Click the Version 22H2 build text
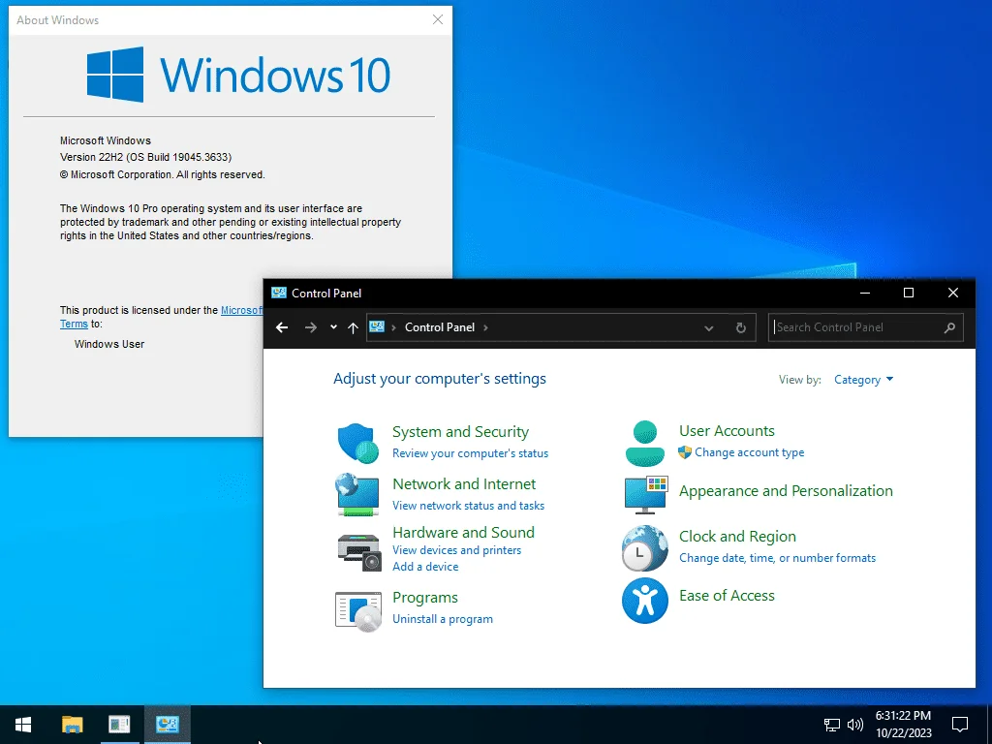 click(145, 157)
